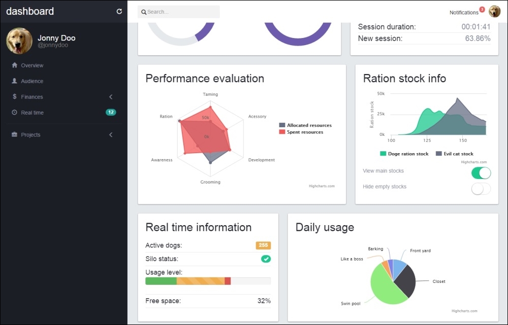Click the Real time information heading
508x325 pixels.
pos(198,227)
